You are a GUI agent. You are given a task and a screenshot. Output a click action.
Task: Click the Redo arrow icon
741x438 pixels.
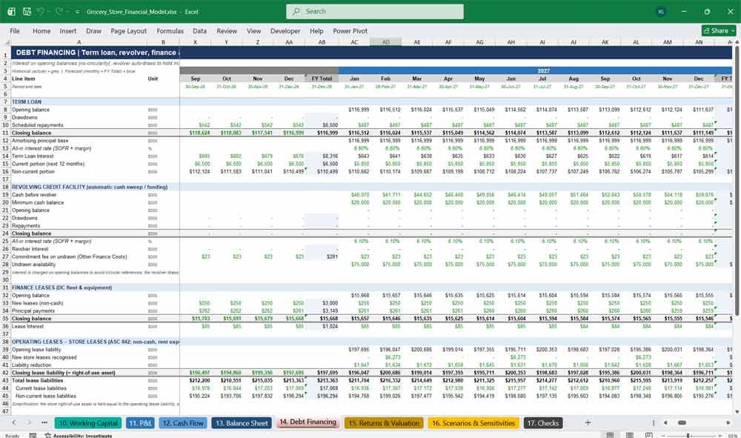click(59, 11)
